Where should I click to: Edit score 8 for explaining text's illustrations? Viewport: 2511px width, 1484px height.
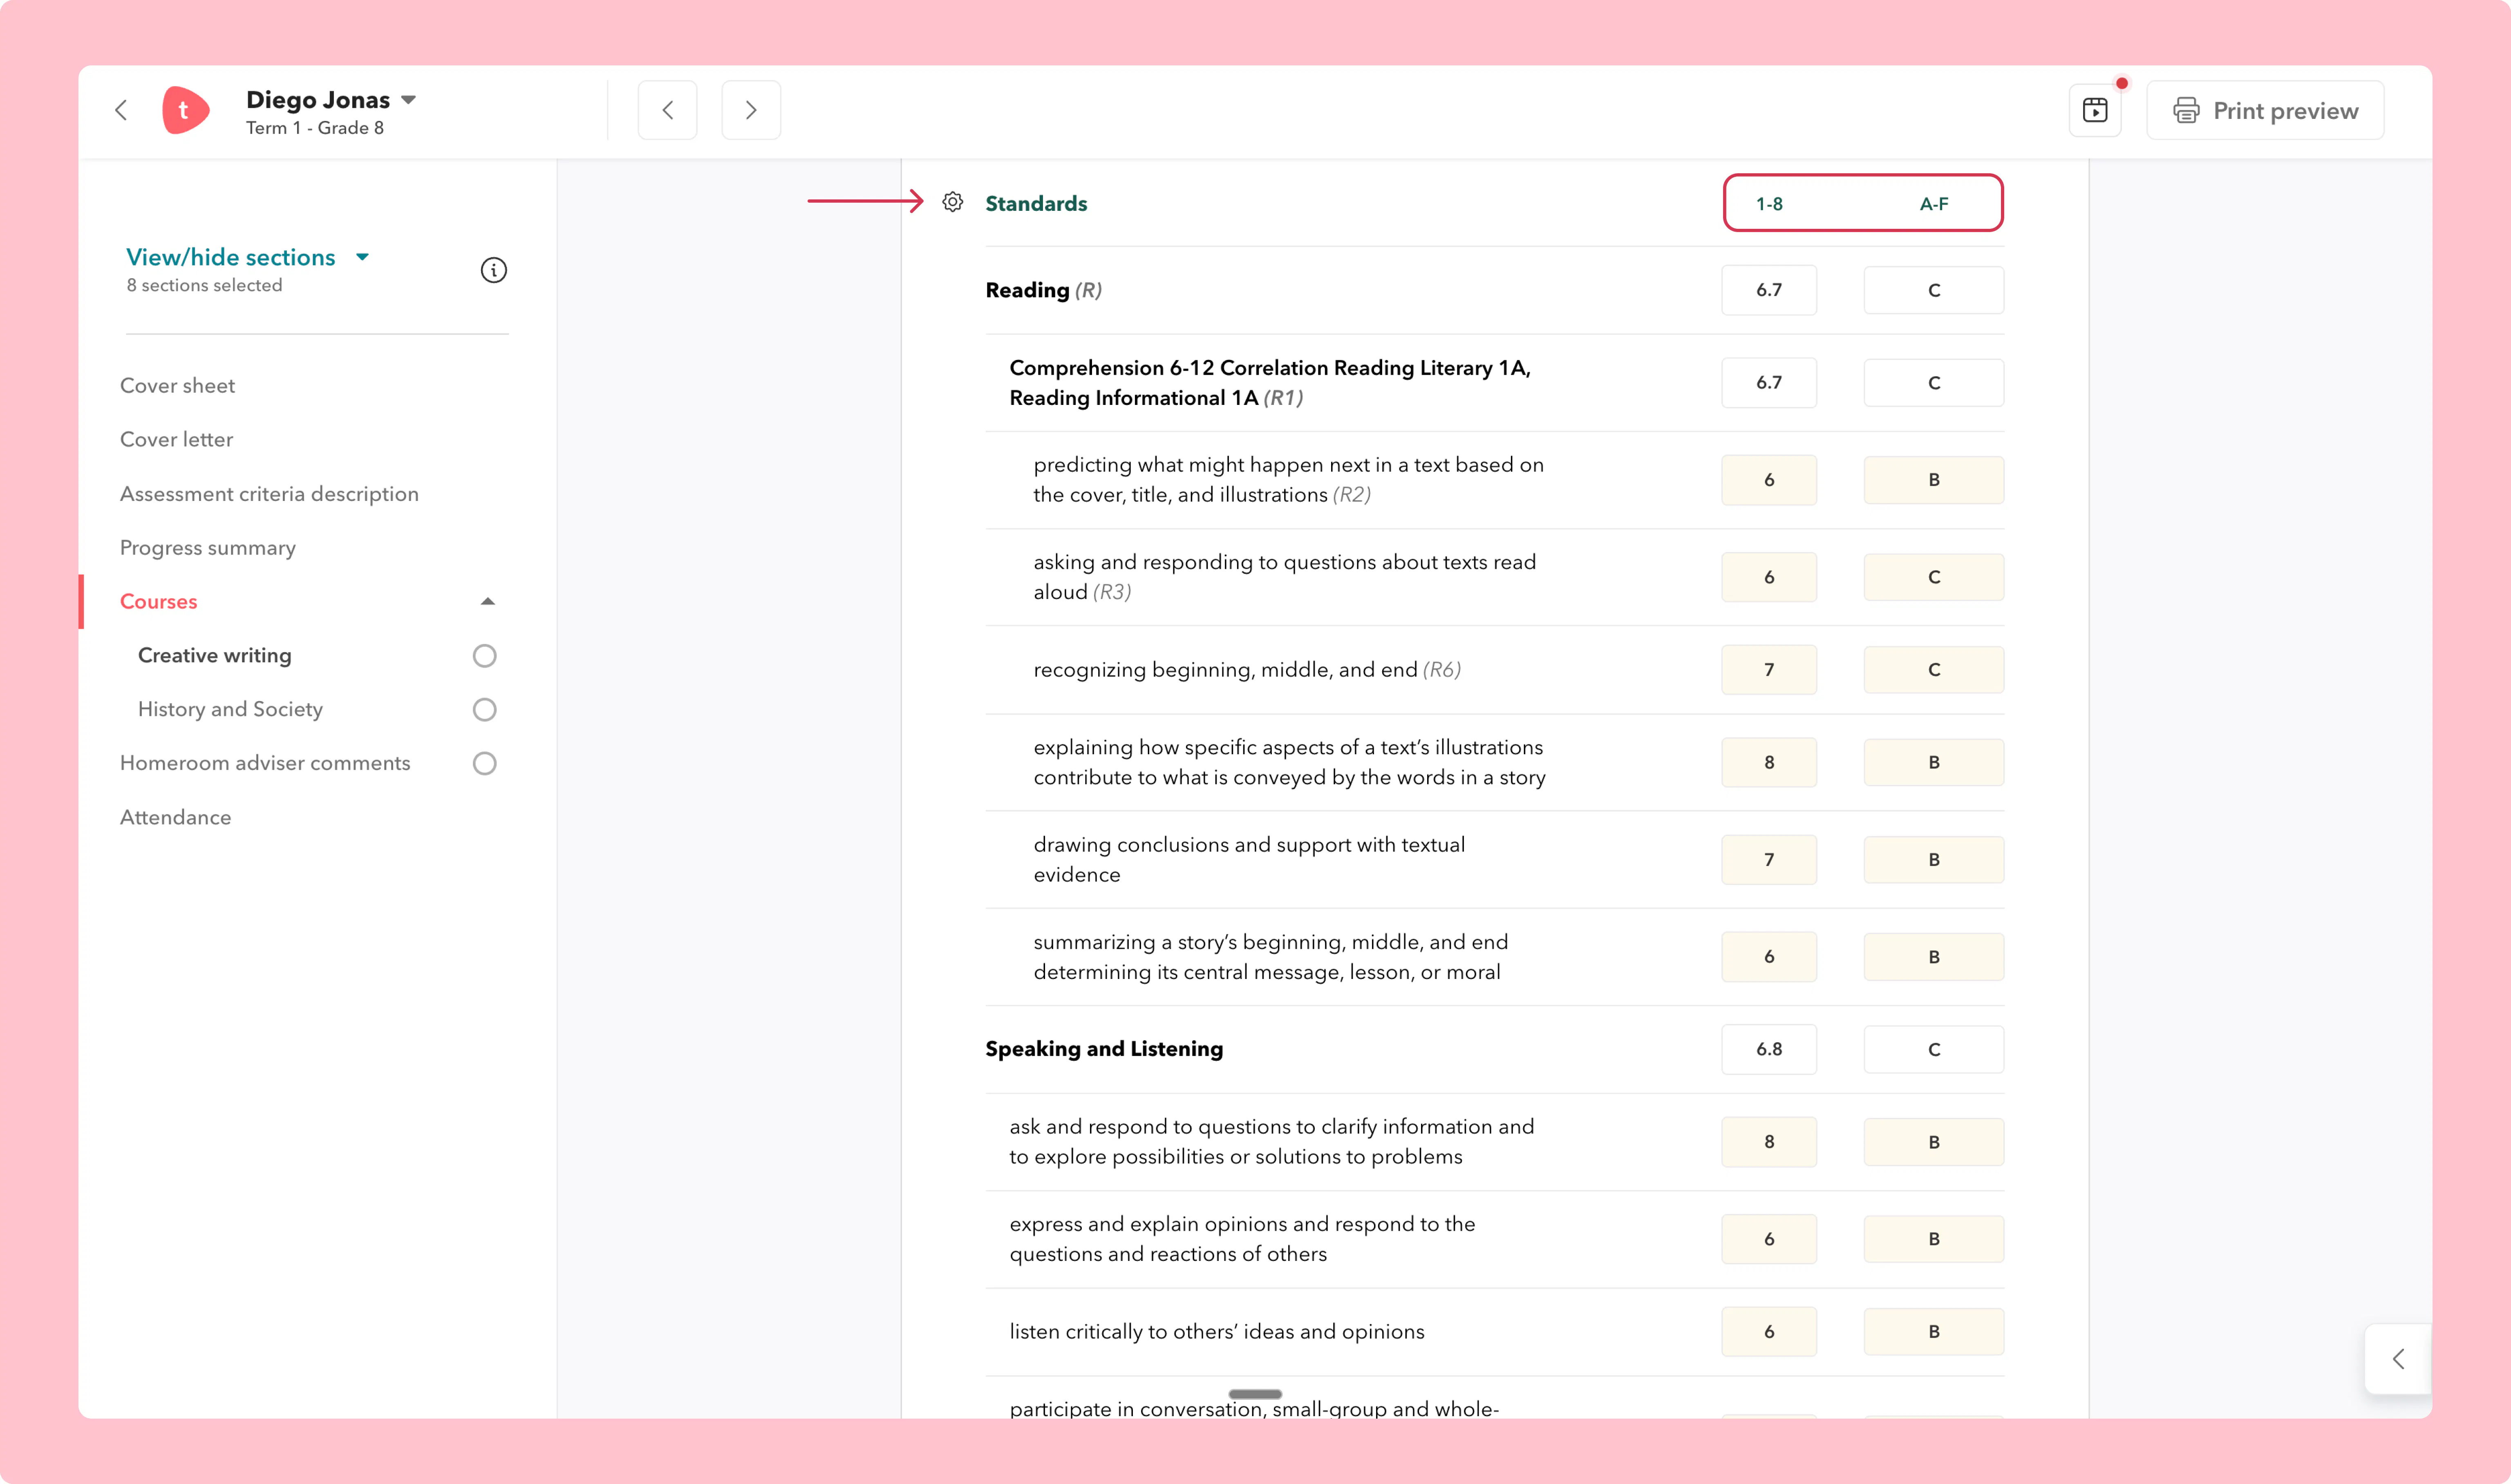click(1768, 762)
